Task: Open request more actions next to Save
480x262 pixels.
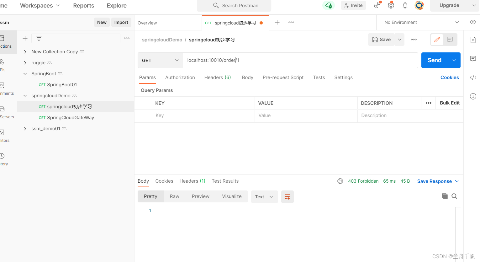Action: pos(414,40)
